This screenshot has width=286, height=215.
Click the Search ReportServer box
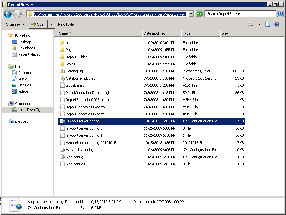click(240, 14)
